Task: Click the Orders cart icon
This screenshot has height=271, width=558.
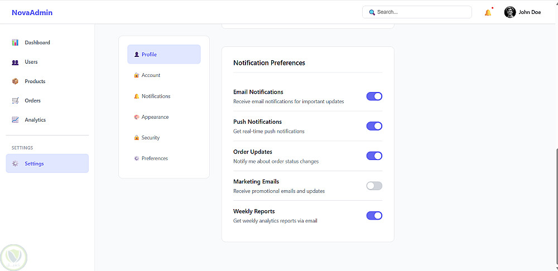Action: 15,101
